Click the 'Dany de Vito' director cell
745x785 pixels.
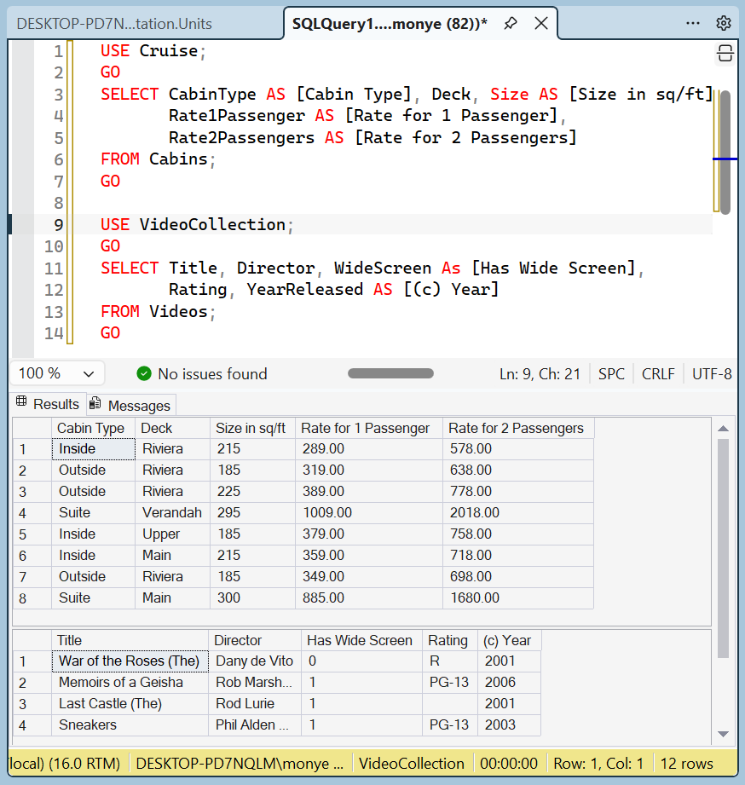(254, 661)
